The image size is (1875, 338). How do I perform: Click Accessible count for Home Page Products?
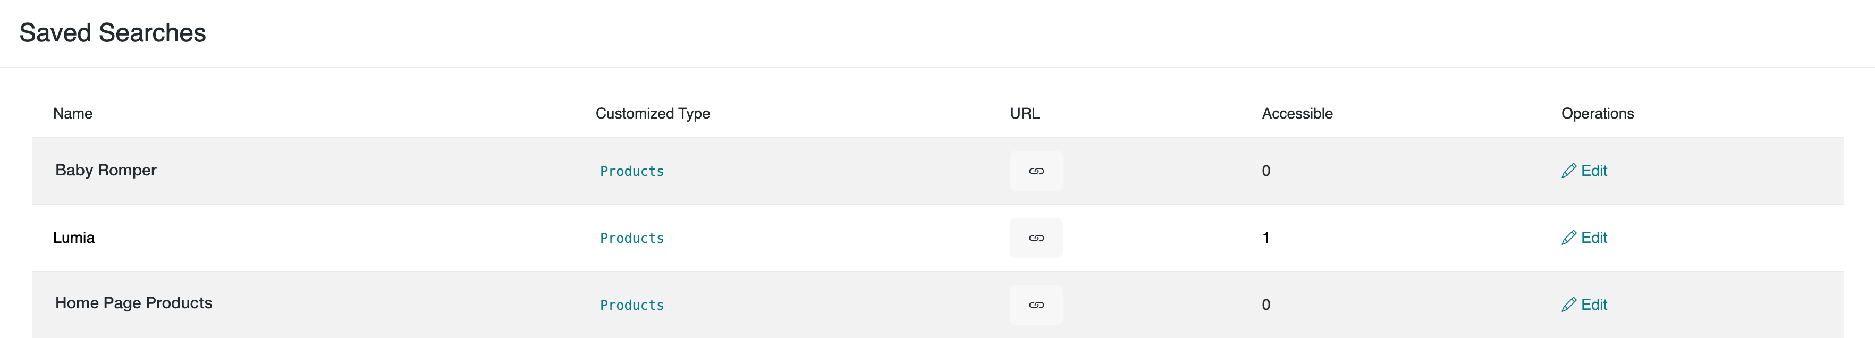pos(1266,305)
